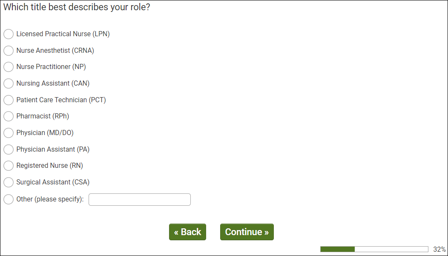
Task: Click Continue to proceed
Action: pyautogui.click(x=247, y=232)
